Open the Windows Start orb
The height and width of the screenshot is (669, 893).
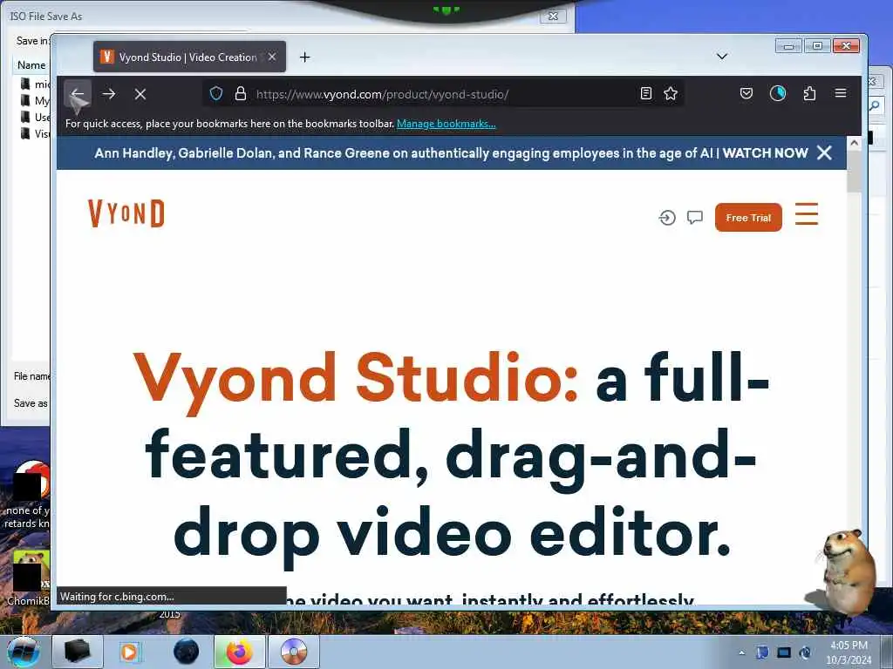click(24, 652)
